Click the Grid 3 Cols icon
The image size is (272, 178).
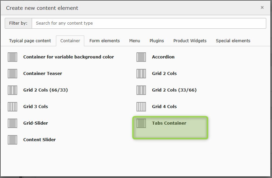[12, 107]
